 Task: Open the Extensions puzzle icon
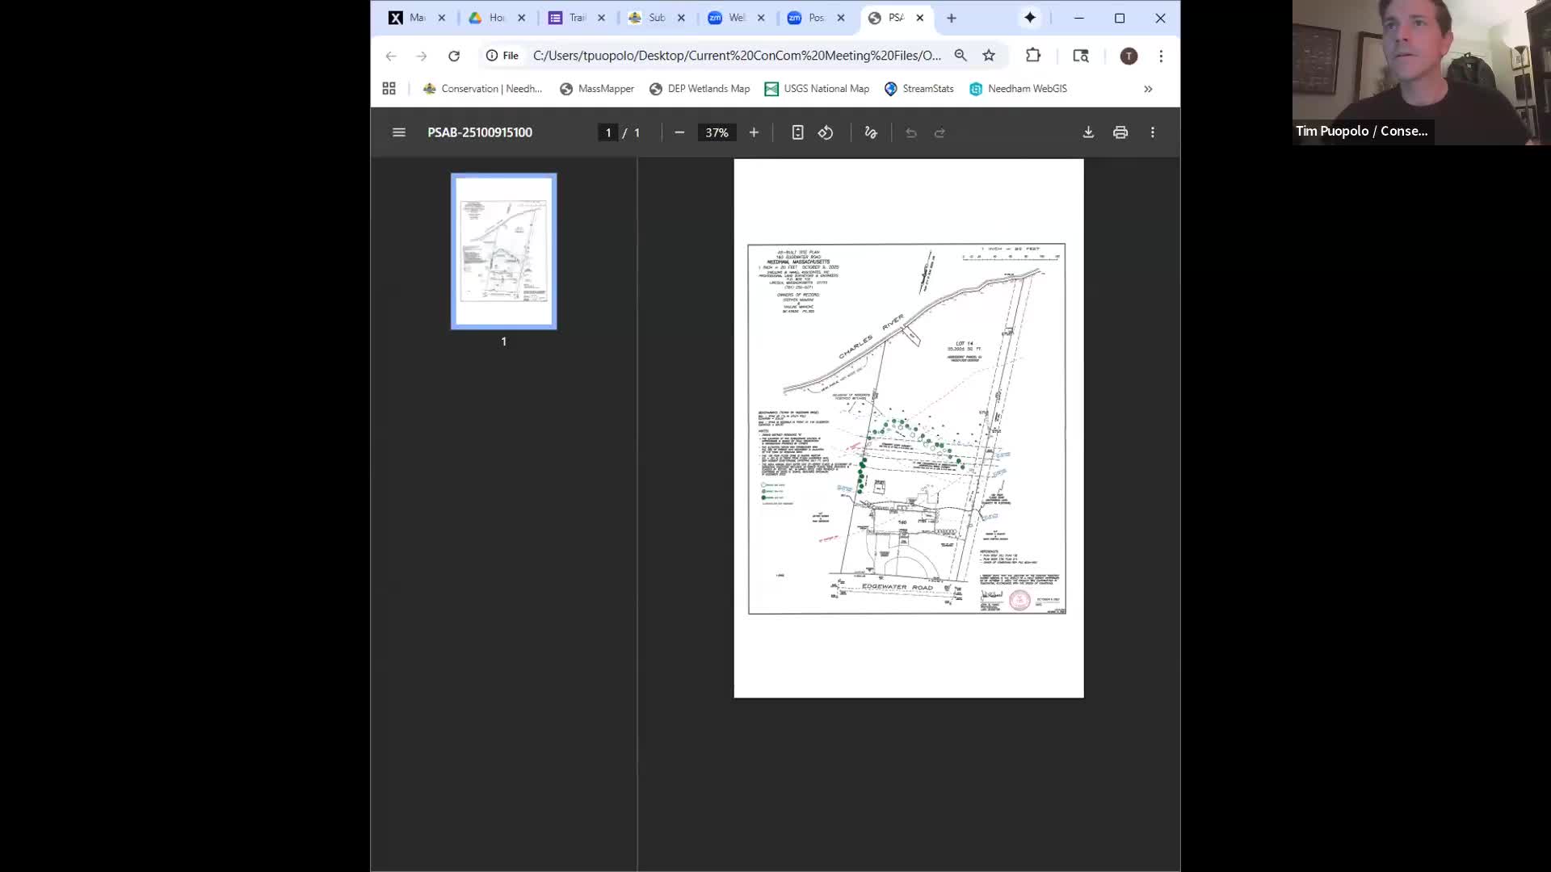[x=1033, y=56]
